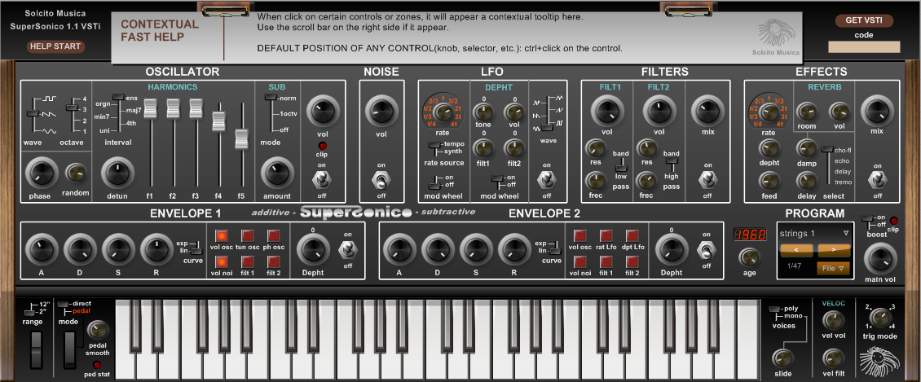Click the LFO depht tone knob
Viewport: 921px width, 382px height.
(483, 112)
